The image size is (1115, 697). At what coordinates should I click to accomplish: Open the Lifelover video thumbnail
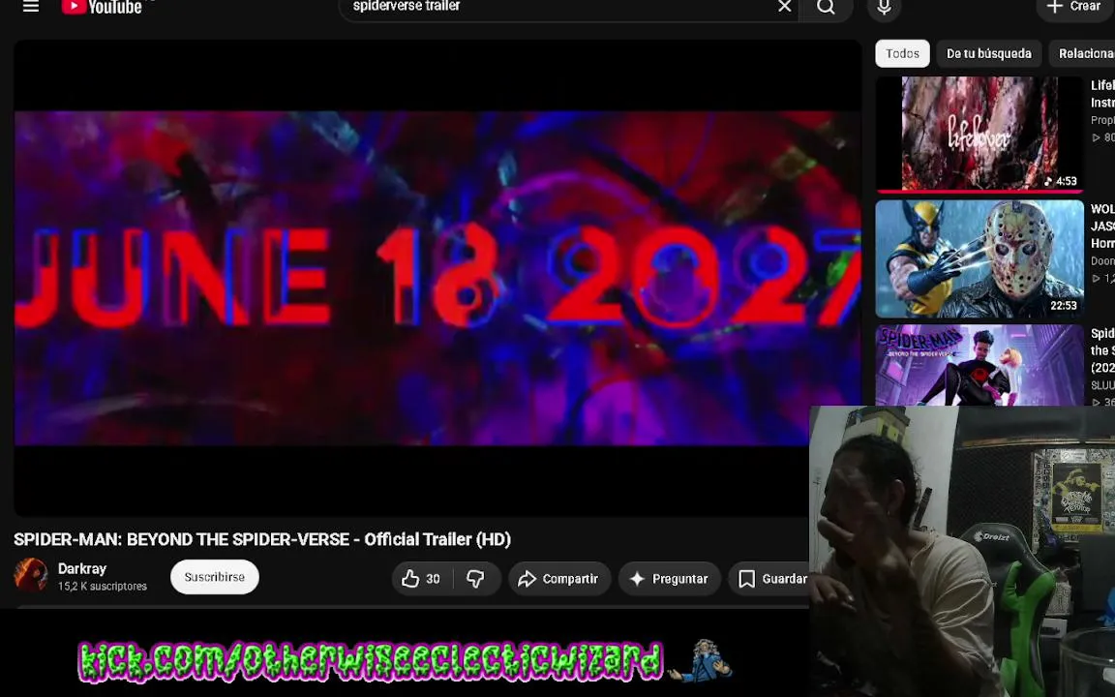pos(979,134)
